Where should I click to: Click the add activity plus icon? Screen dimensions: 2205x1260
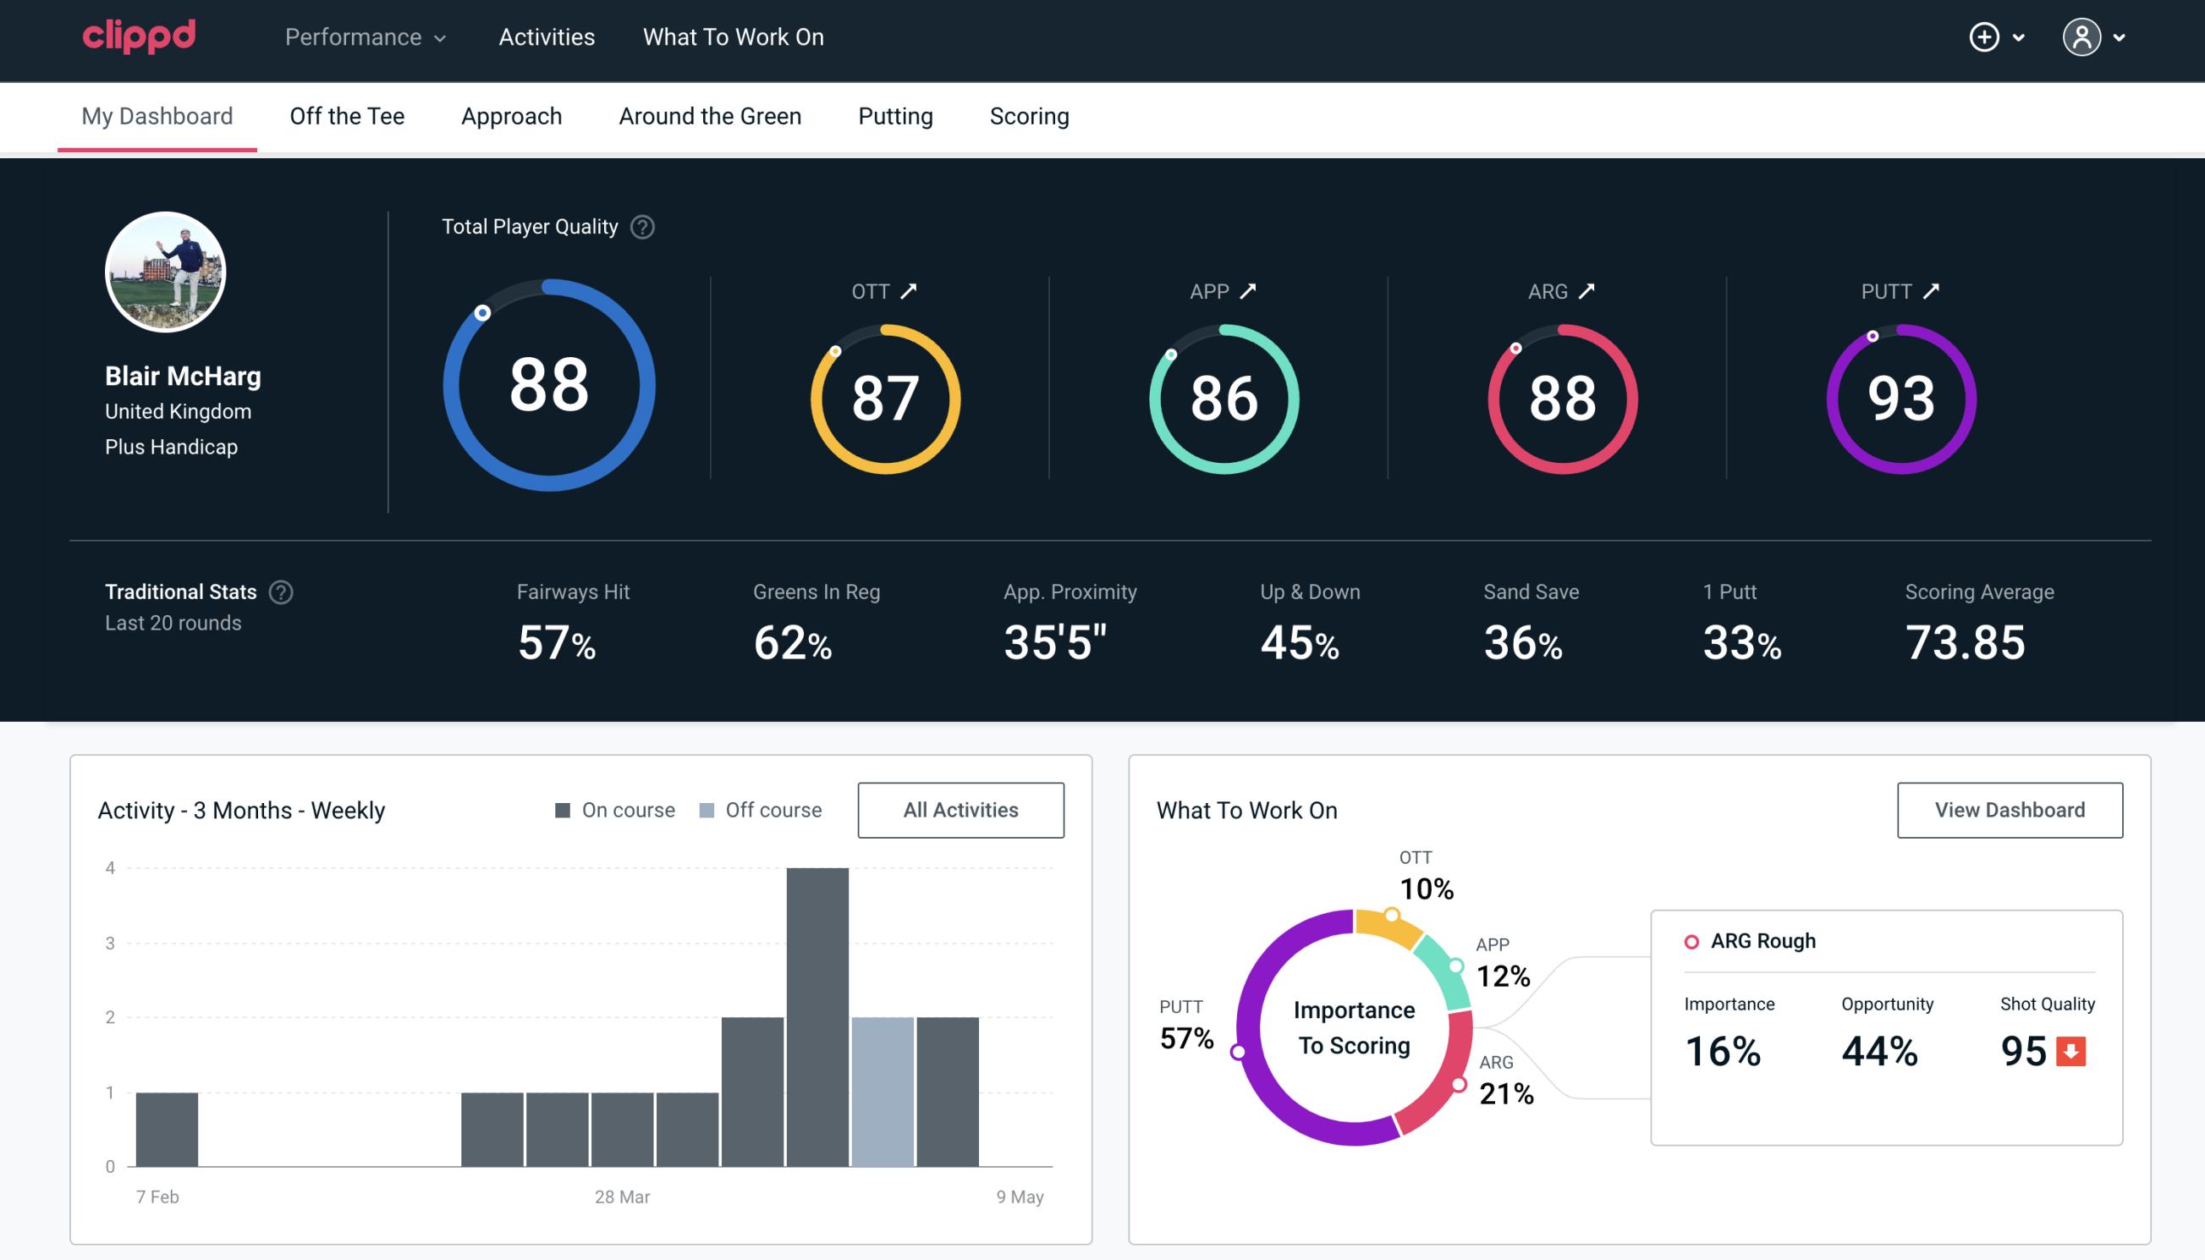point(1984,38)
